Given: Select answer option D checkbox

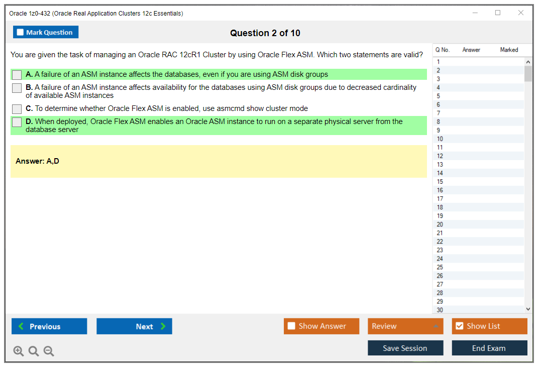Looking at the screenshot, I should pos(17,122).
